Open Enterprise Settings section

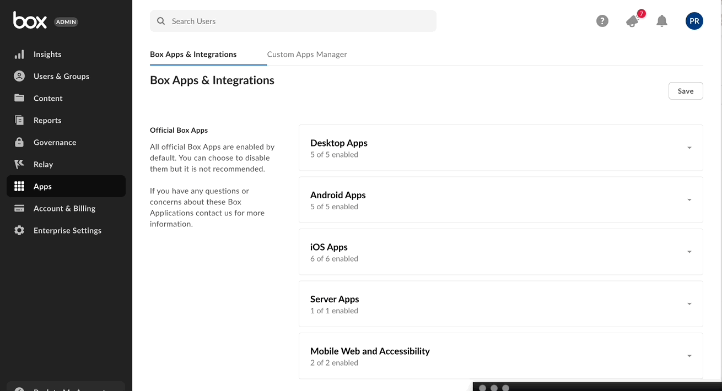point(66,230)
